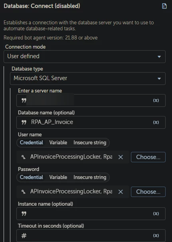Screen dimensions: 172x242
Task: Click Choose button for User name credential
Action: [148, 157]
